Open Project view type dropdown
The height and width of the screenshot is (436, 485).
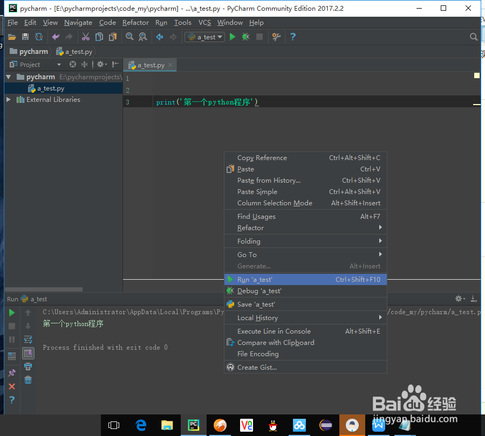[x=59, y=64]
